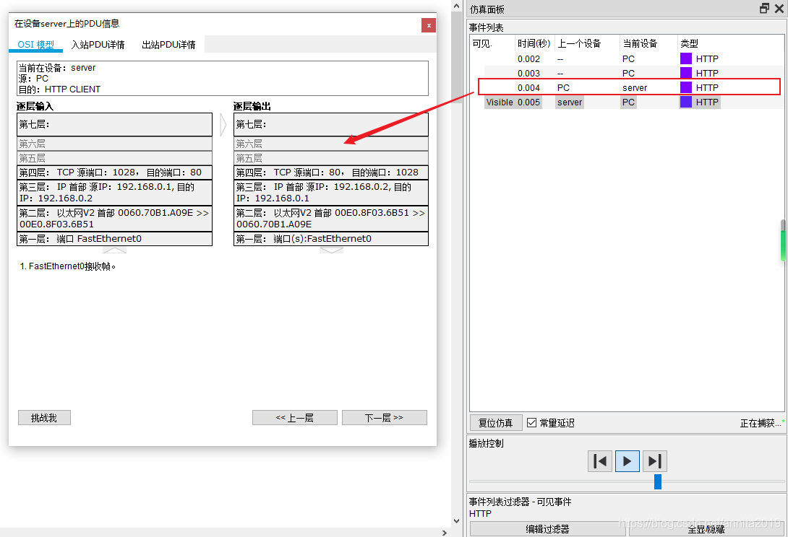Click the 复位仿真 button

pos(495,422)
